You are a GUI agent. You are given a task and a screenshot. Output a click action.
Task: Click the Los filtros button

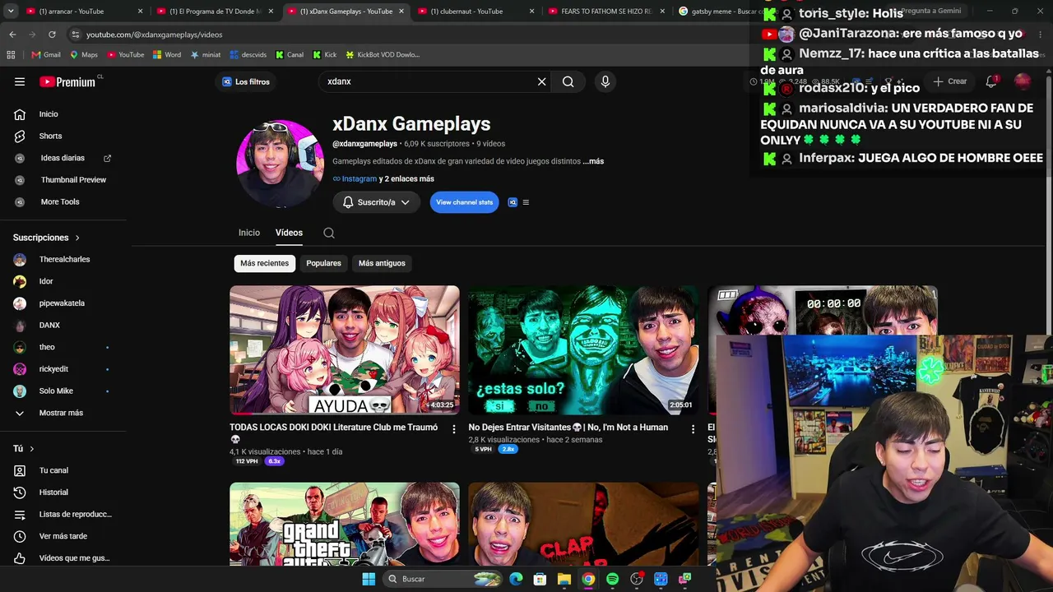coord(246,81)
